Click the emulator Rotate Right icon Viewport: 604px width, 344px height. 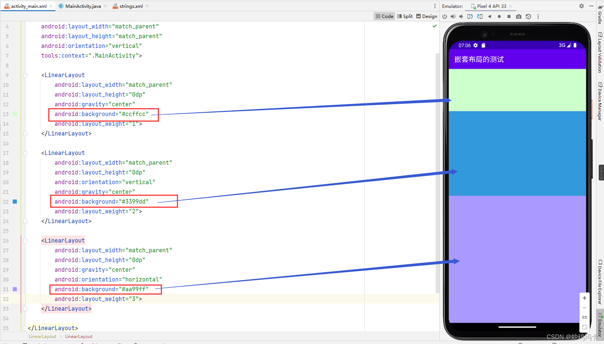point(480,16)
